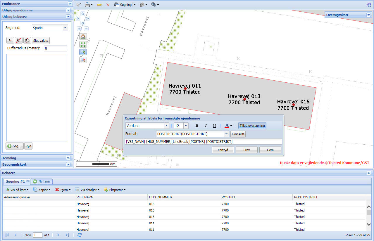Open the font color picker

(228, 126)
